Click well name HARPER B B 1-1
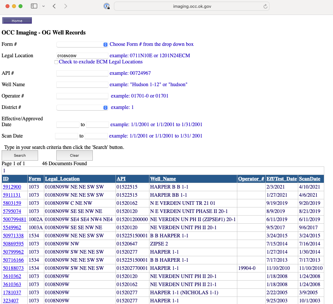This screenshot has height=304, width=333. pyautogui.click(x=169, y=187)
